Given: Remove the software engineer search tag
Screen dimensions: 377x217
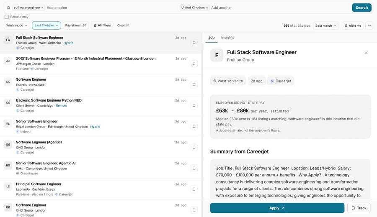Looking at the screenshot, I should click(42, 8).
